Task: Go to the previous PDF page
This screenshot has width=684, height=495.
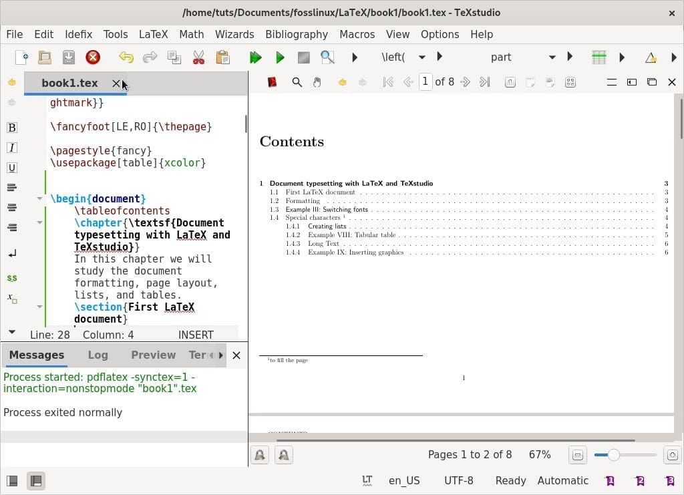Action: pyautogui.click(x=408, y=82)
